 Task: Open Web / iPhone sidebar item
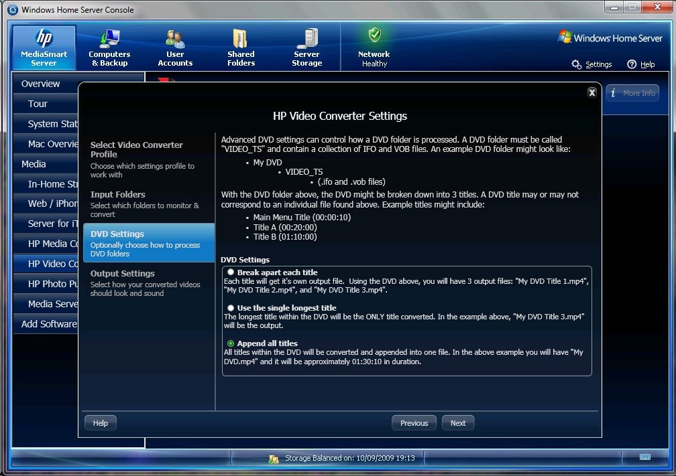(46, 204)
